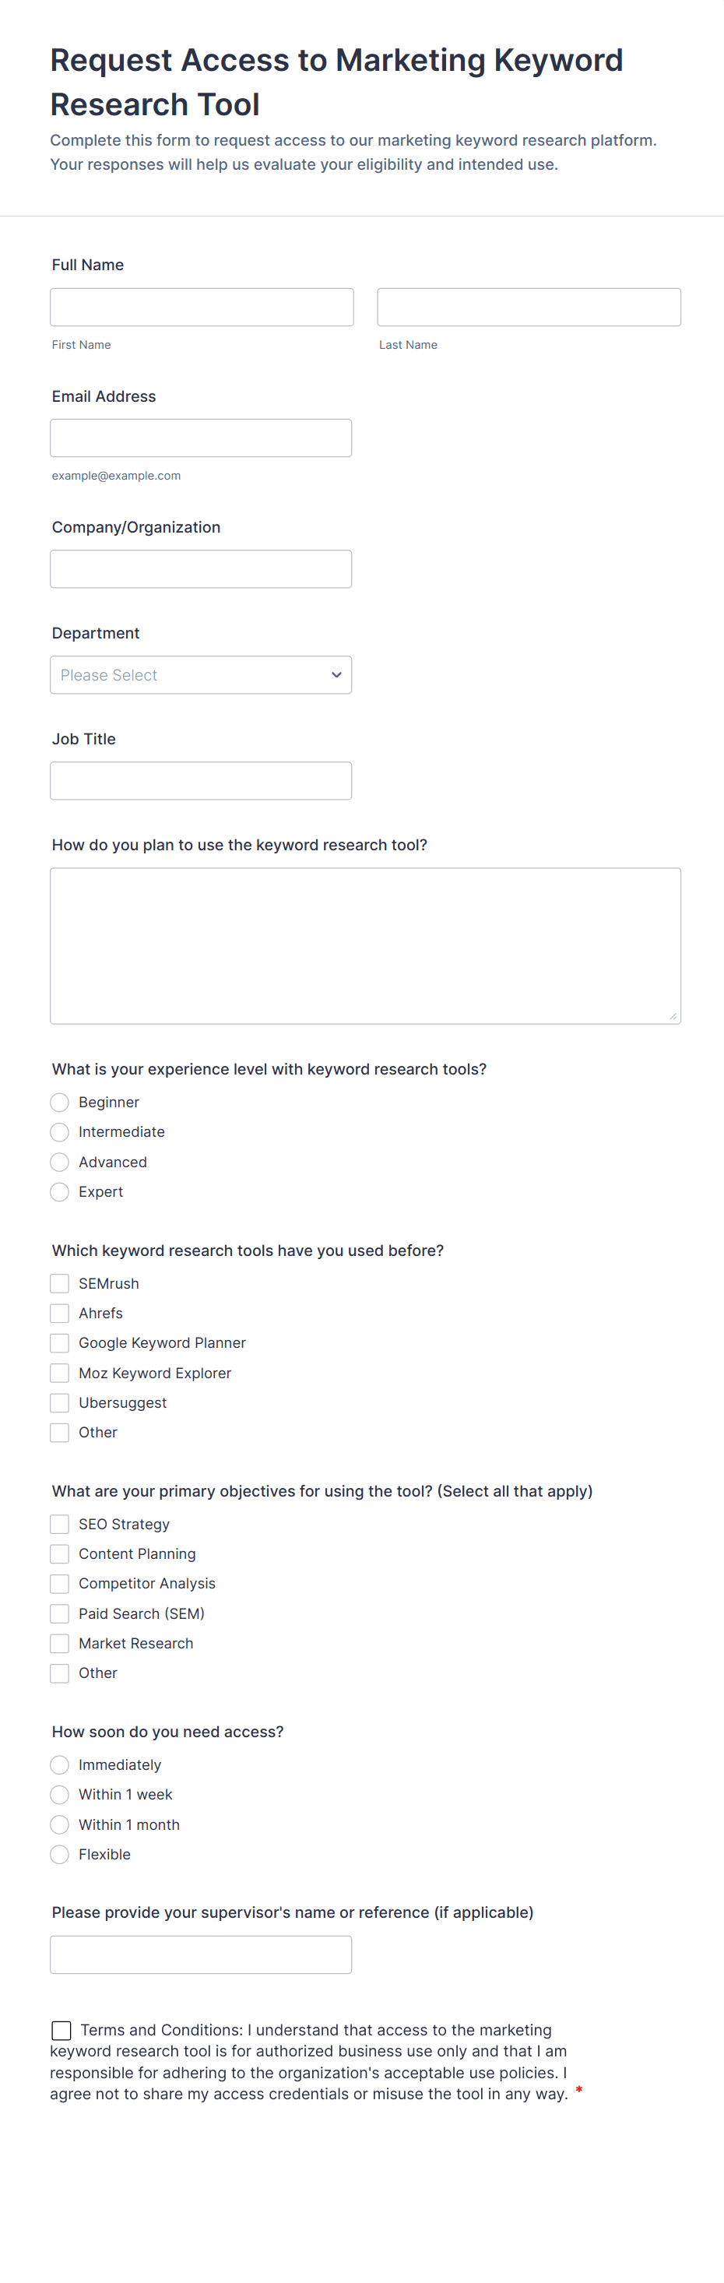This screenshot has width=724, height=2283.
Task: Select the Beginner experience level
Action: [59, 1102]
